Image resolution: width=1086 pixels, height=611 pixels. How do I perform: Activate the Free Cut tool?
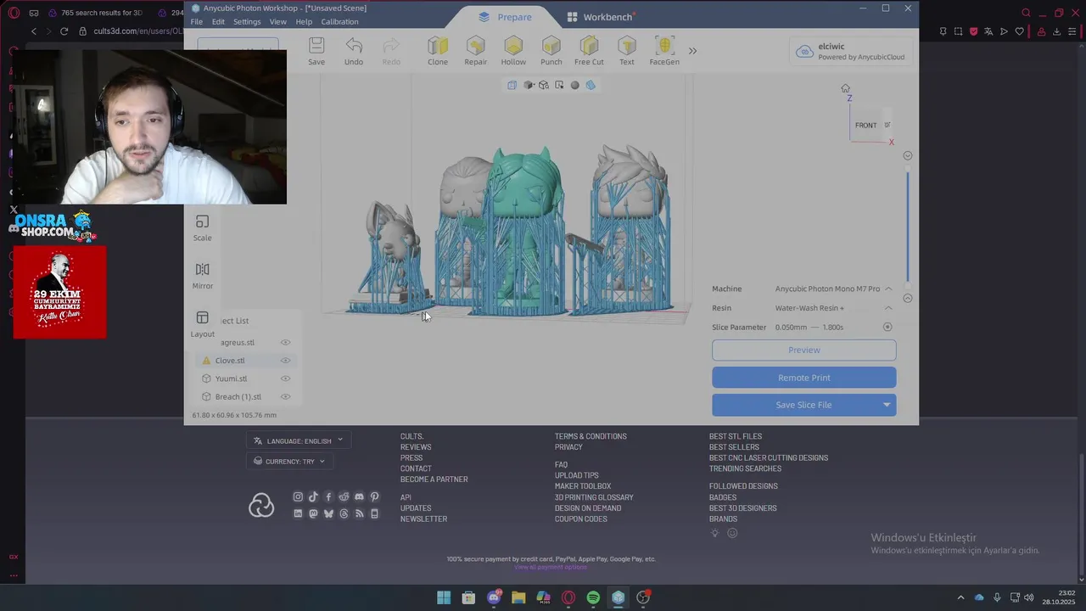[589, 51]
